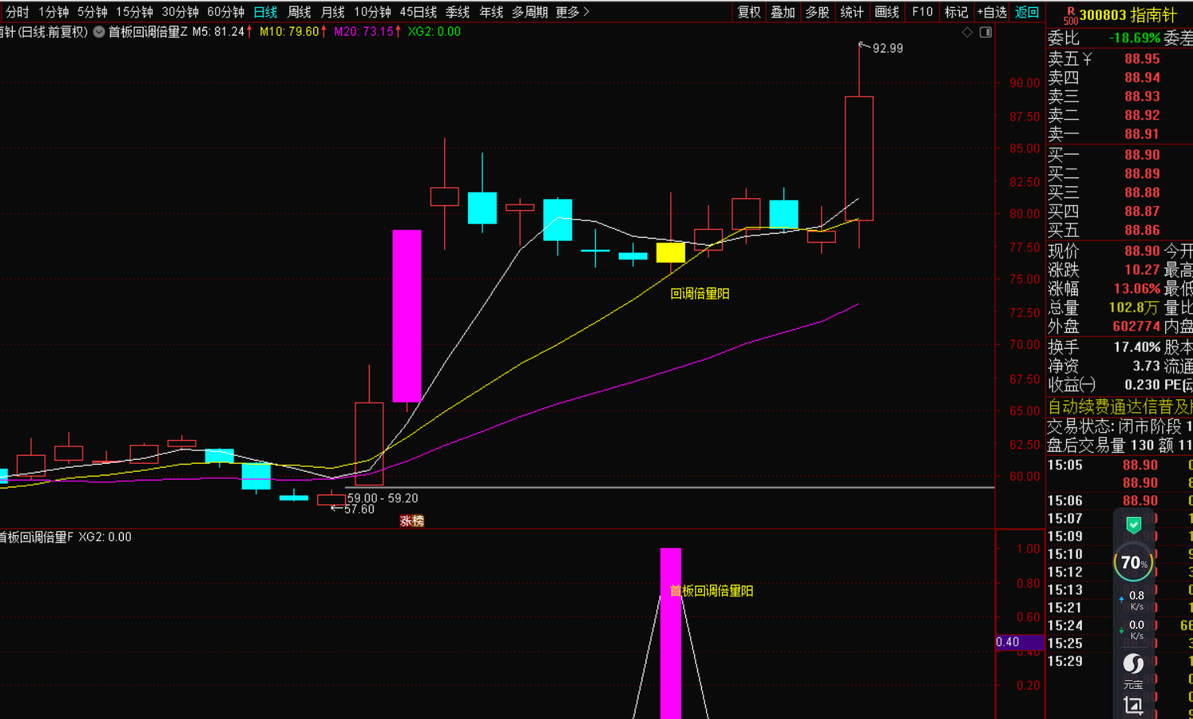
Task: Toggle the side panel layout icon
Action: pyautogui.click(x=986, y=33)
